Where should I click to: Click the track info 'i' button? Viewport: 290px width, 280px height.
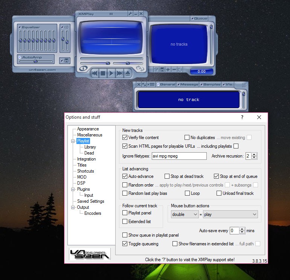tap(83, 68)
